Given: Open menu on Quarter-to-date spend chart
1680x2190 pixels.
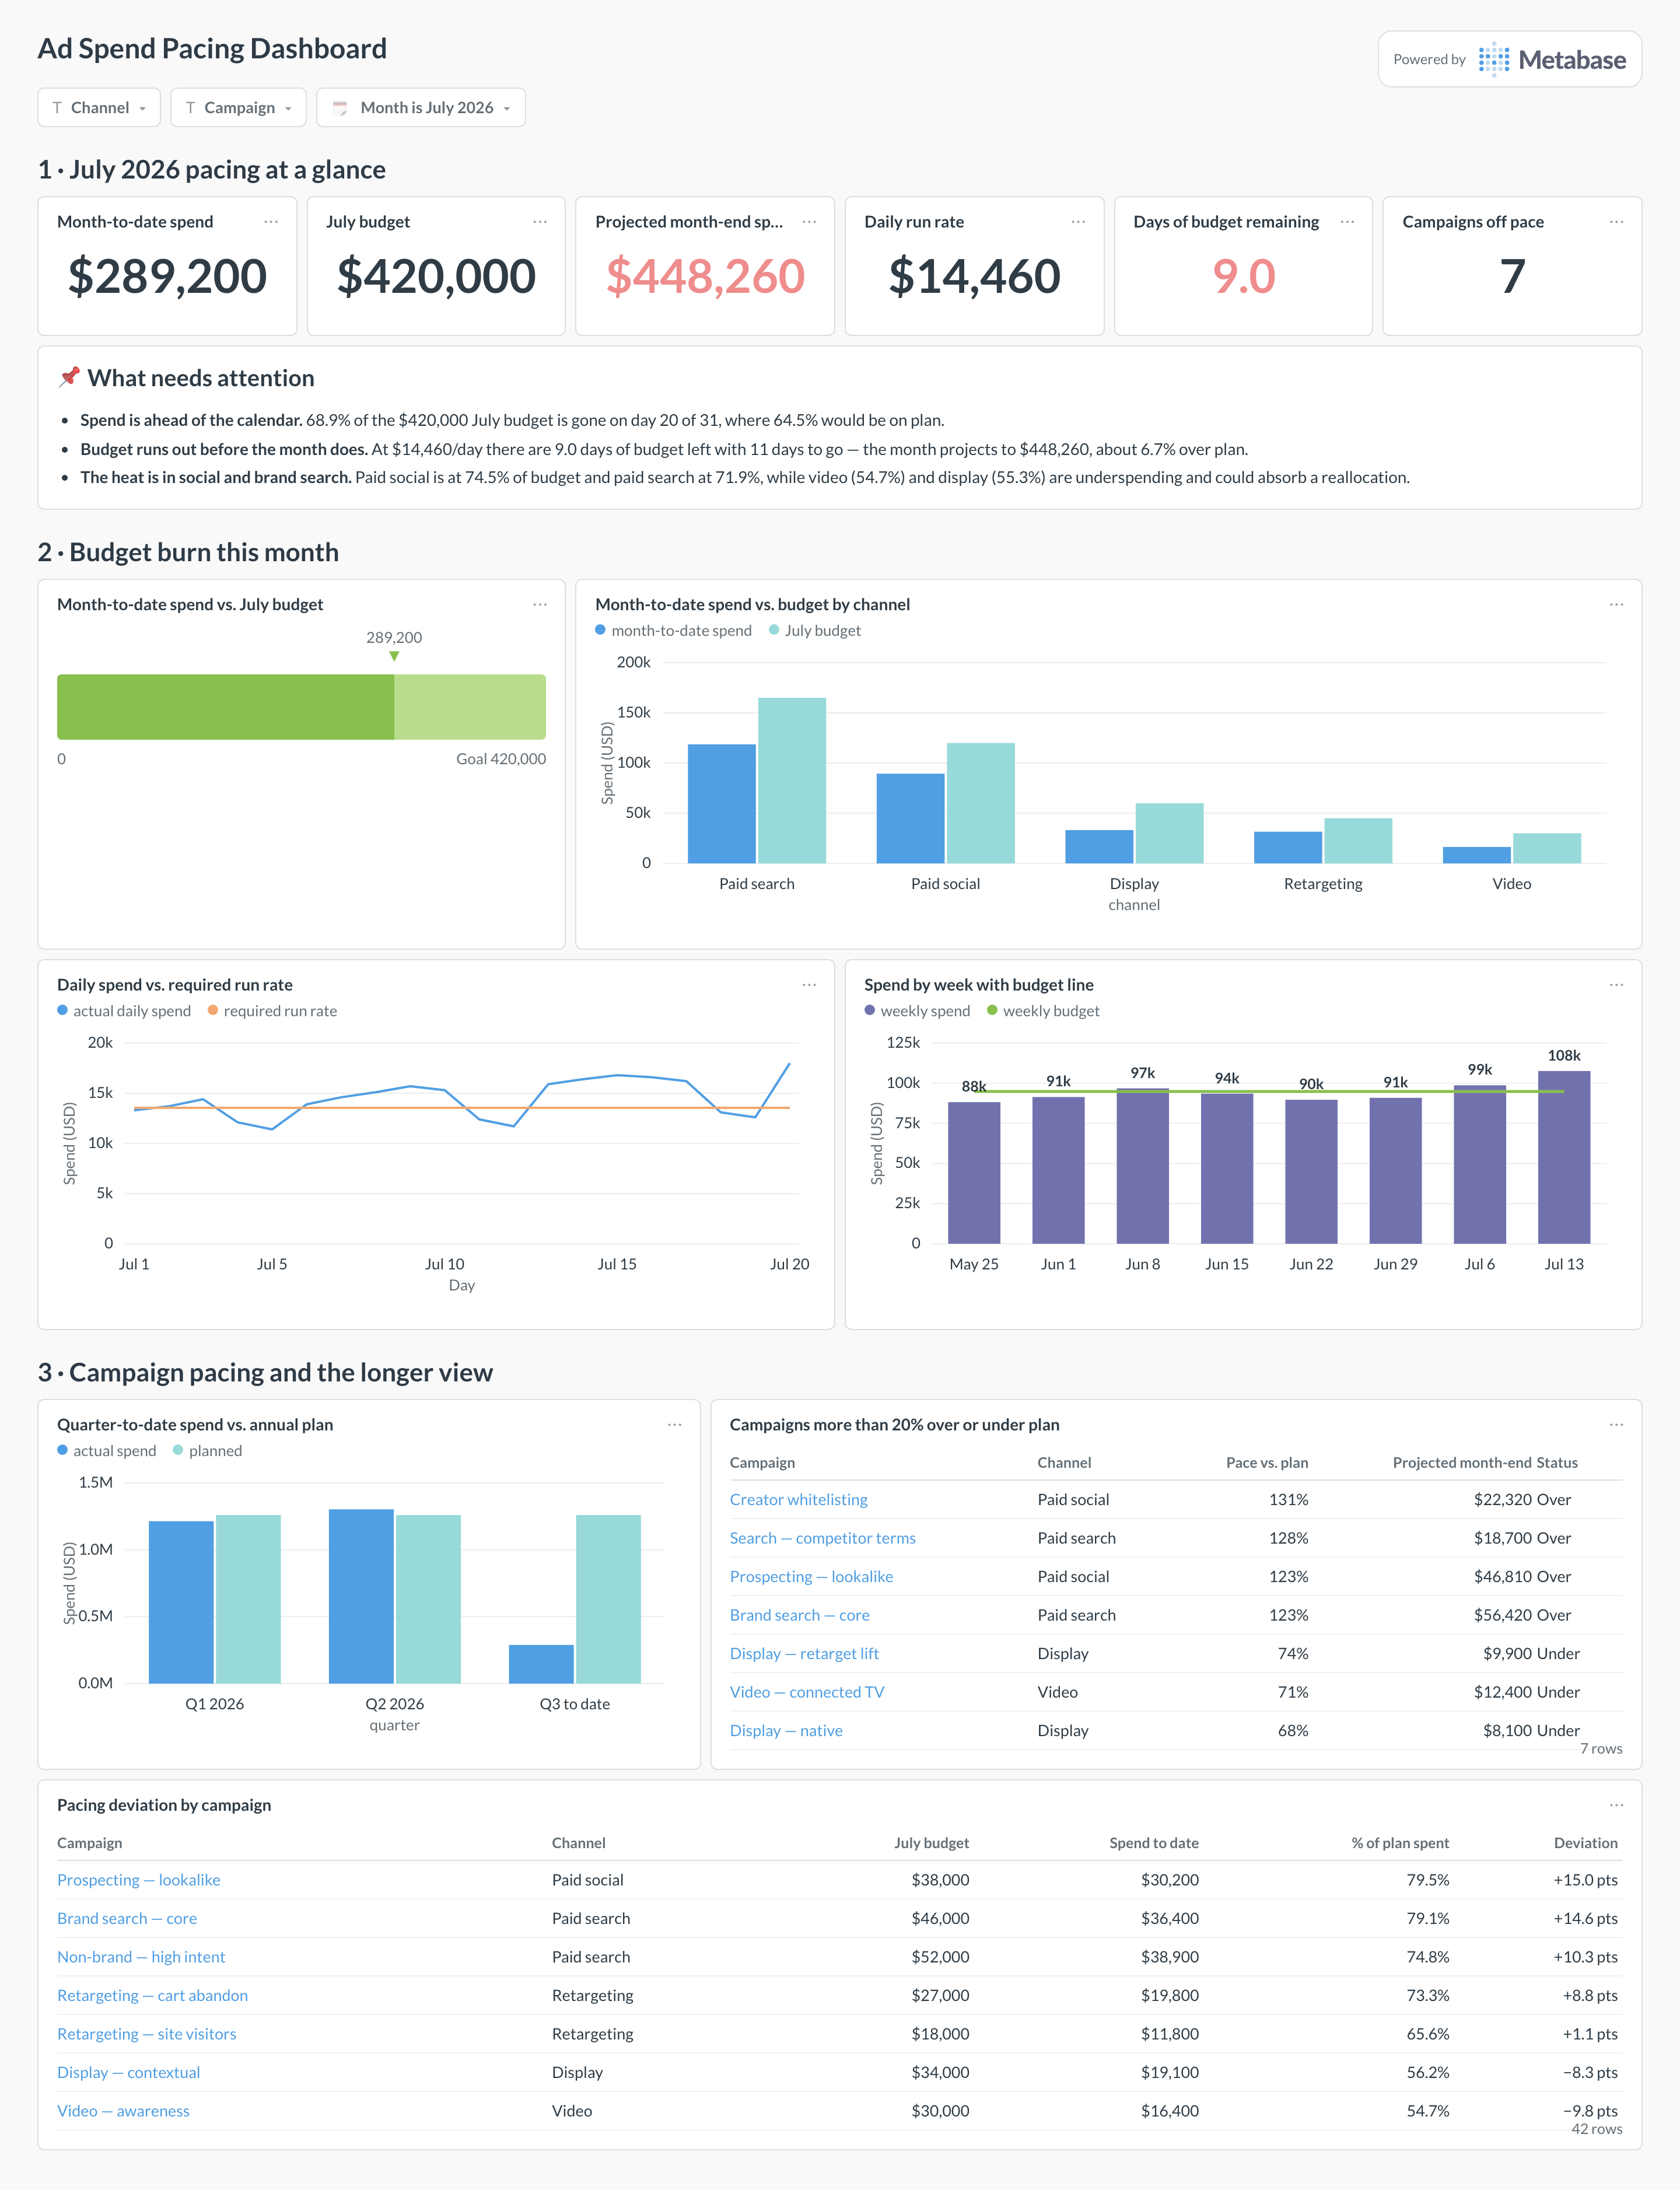Looking at the screenshot, I should [675, 1425].
